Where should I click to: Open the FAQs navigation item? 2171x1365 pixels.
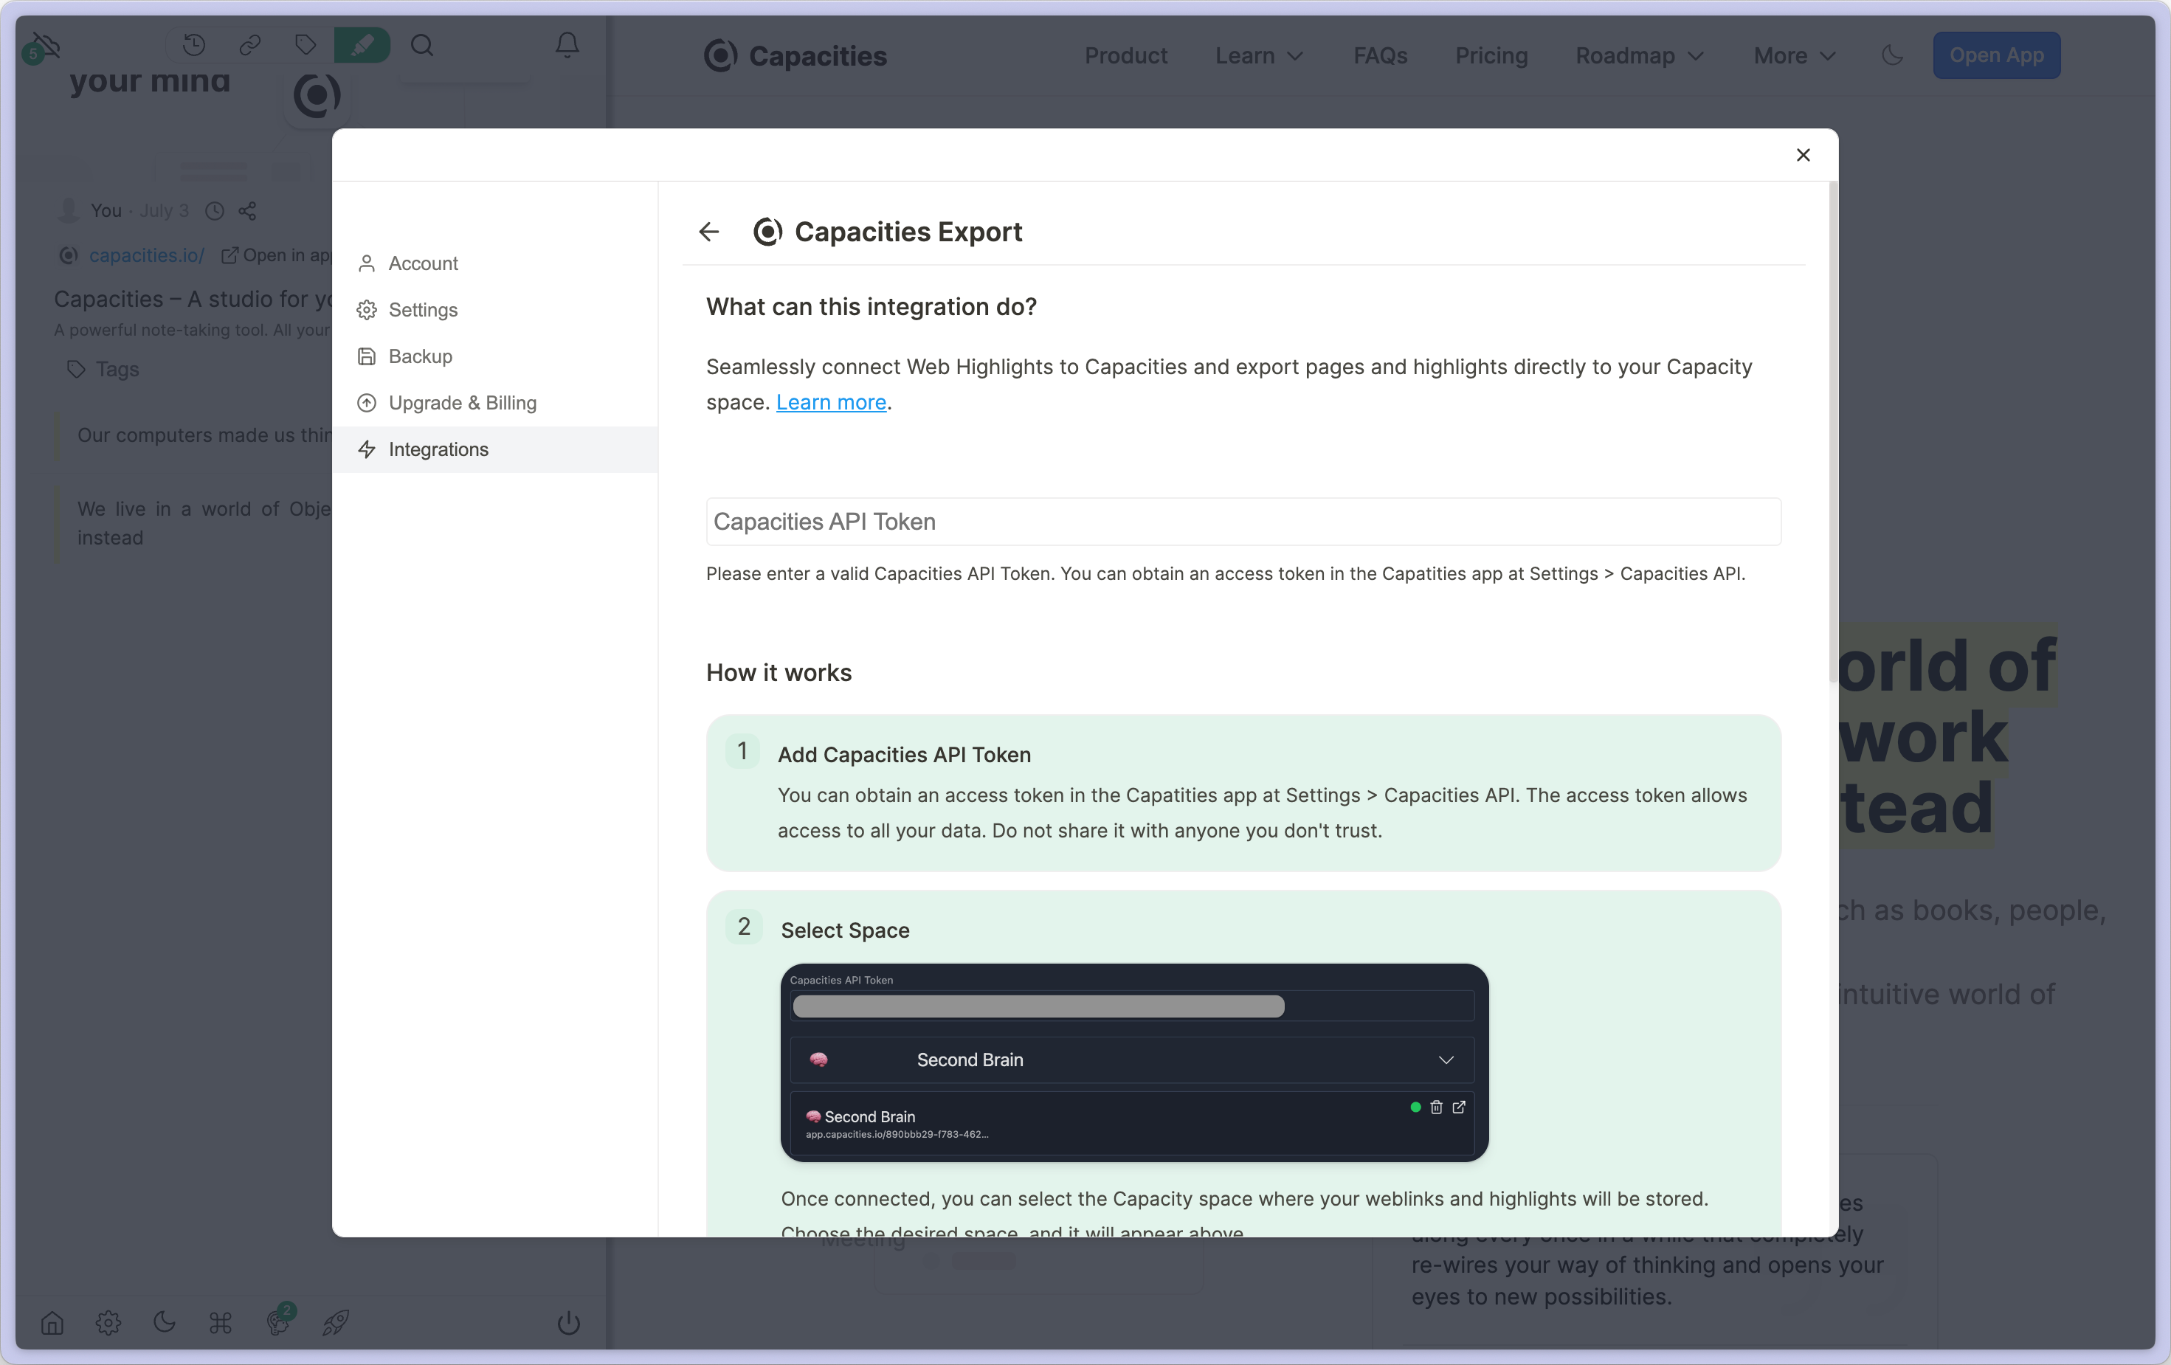(x=1379, y=55)
